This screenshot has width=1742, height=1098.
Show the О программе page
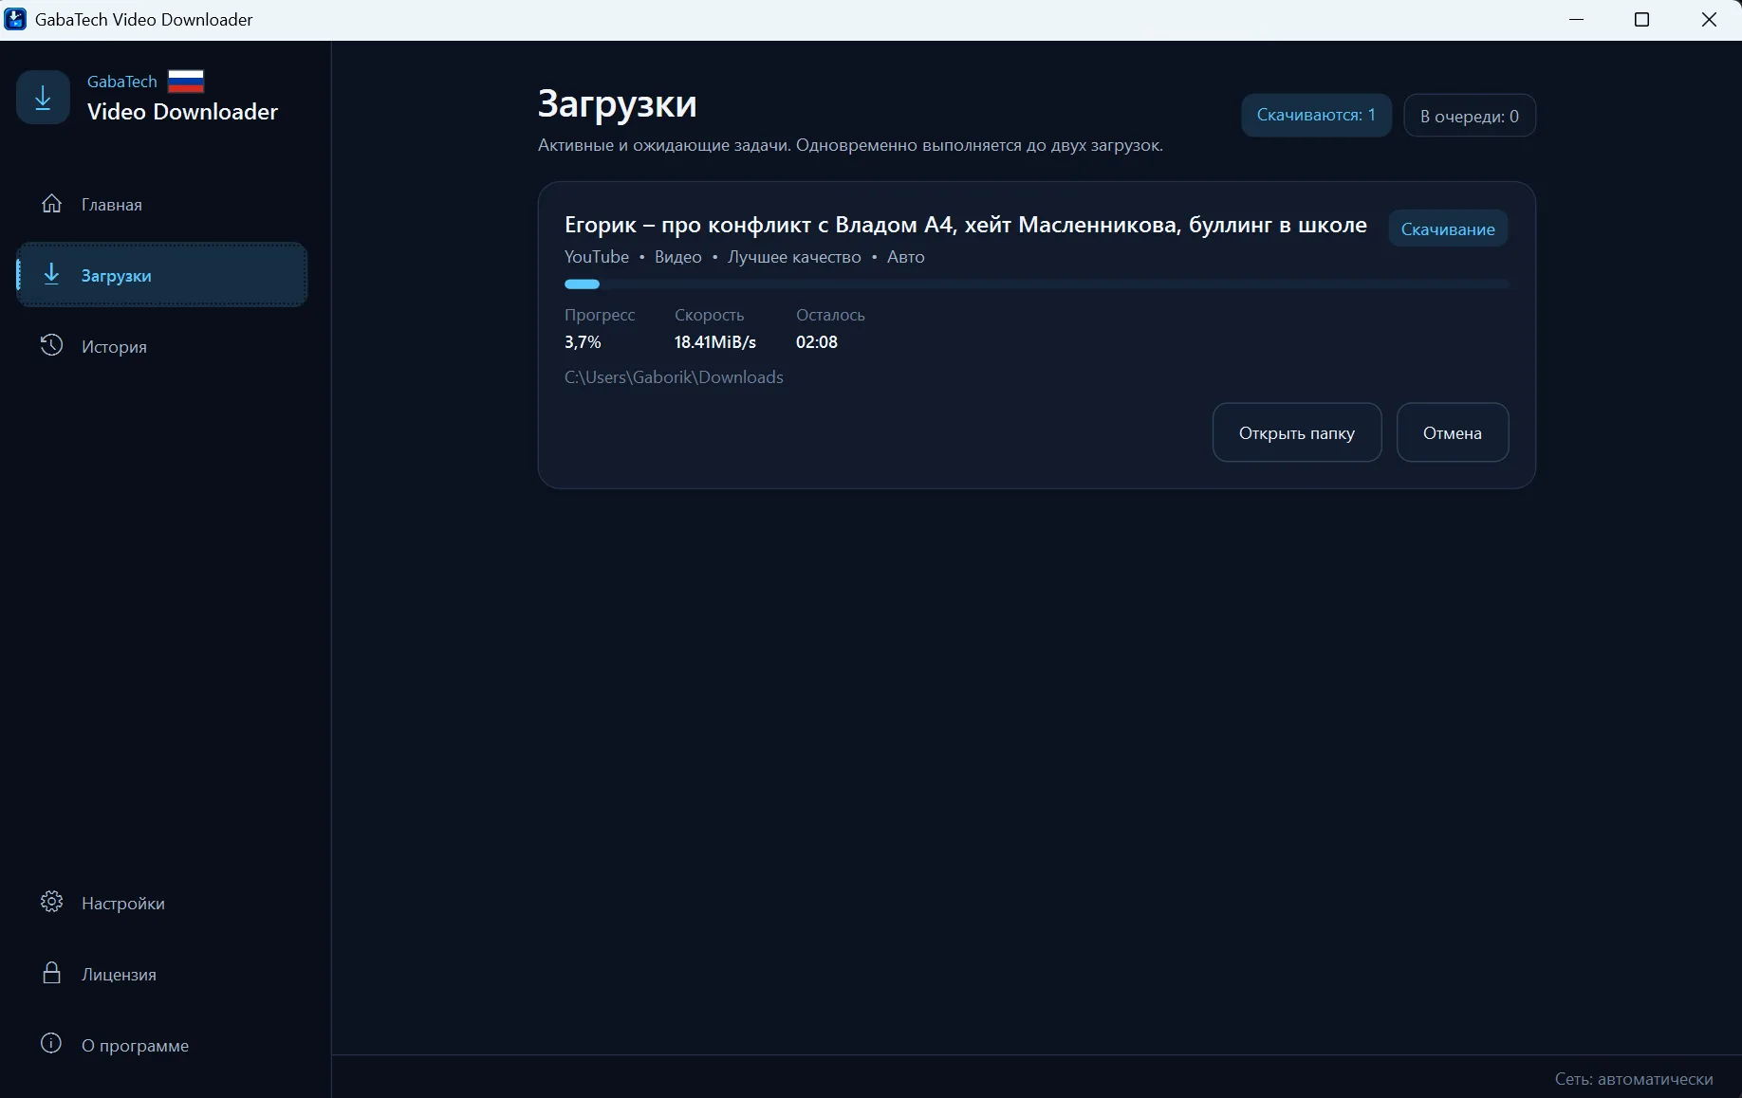(x=161, y=1045)
